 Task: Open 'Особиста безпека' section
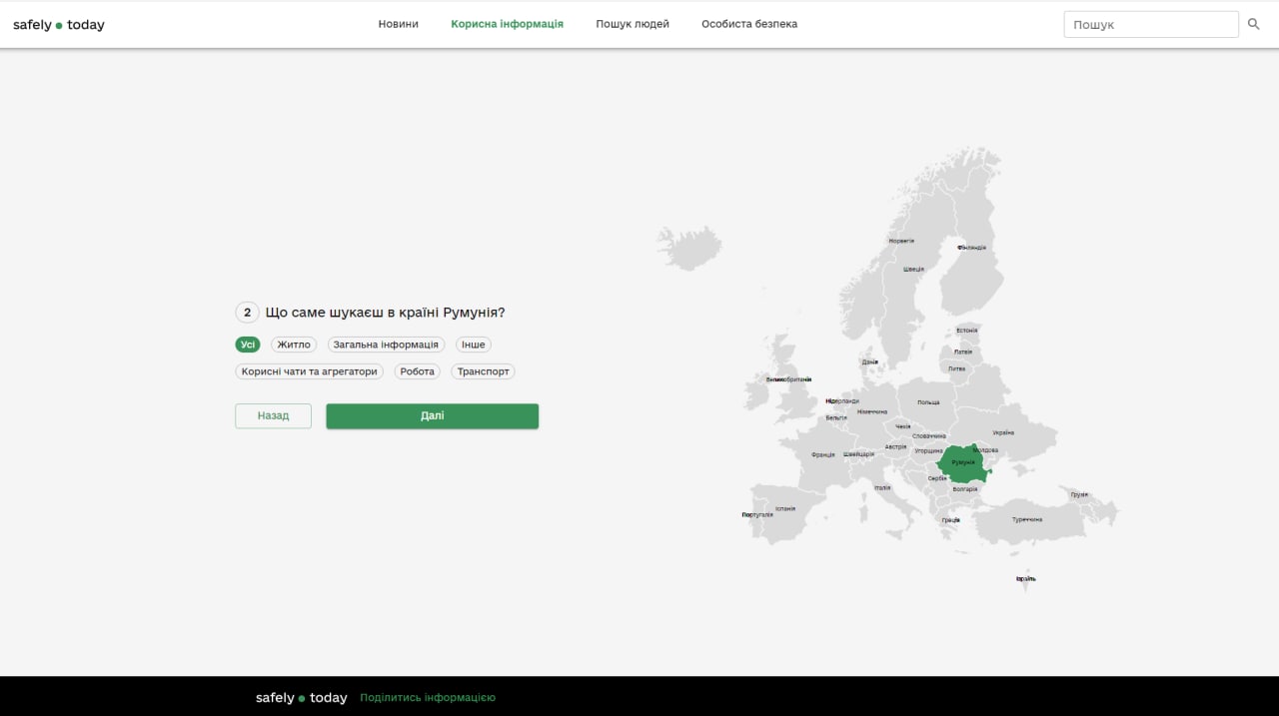(749, 24)
